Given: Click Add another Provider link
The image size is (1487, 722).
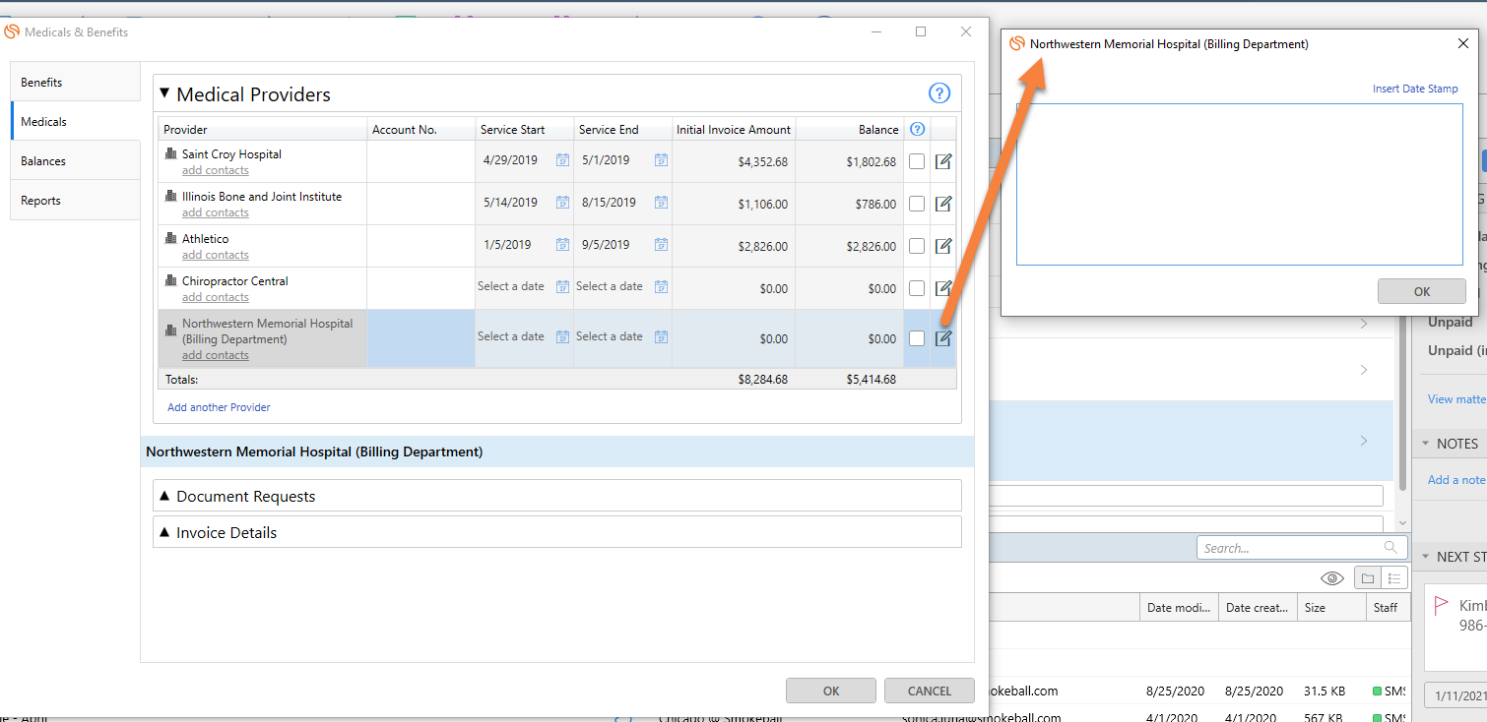Looking at the screenshot, I should point(219,407).
